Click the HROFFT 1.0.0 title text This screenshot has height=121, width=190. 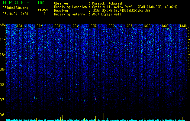point(24,2)
